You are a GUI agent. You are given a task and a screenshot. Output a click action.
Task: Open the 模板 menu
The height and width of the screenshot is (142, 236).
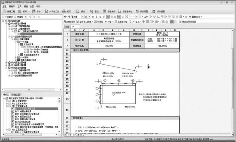pos(26,7)
